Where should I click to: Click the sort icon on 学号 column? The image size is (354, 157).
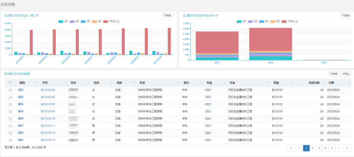[x=65, y=83]
